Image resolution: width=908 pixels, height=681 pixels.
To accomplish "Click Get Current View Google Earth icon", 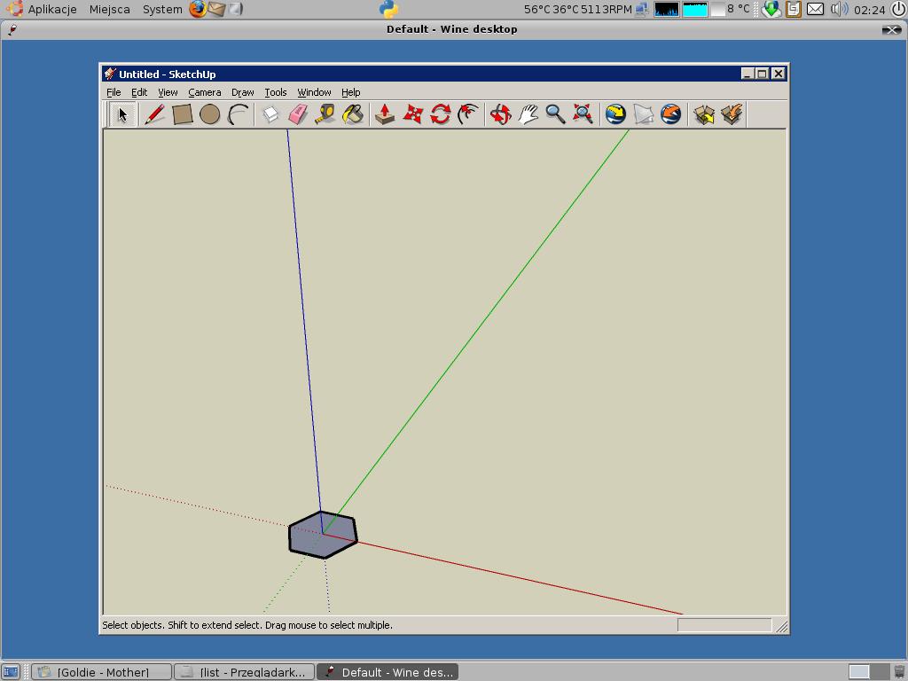I will point(615,114).
